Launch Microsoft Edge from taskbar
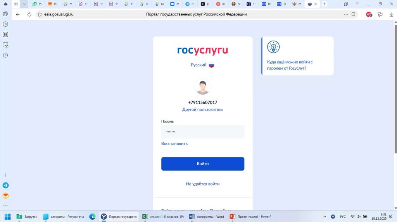 tap(92, 217)
